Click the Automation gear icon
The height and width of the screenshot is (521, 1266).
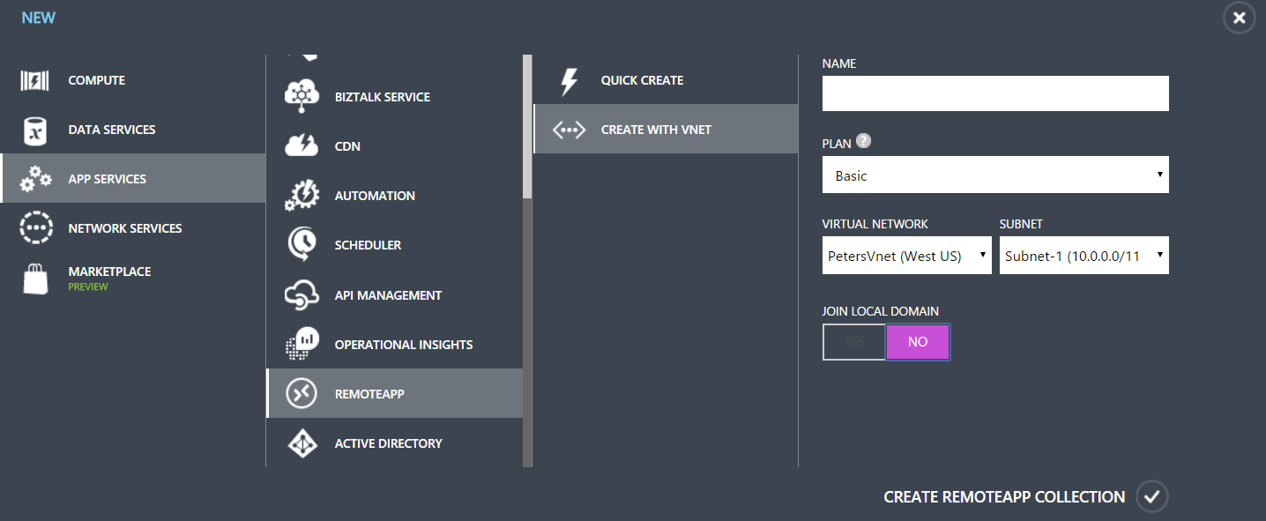click(302, 196)
